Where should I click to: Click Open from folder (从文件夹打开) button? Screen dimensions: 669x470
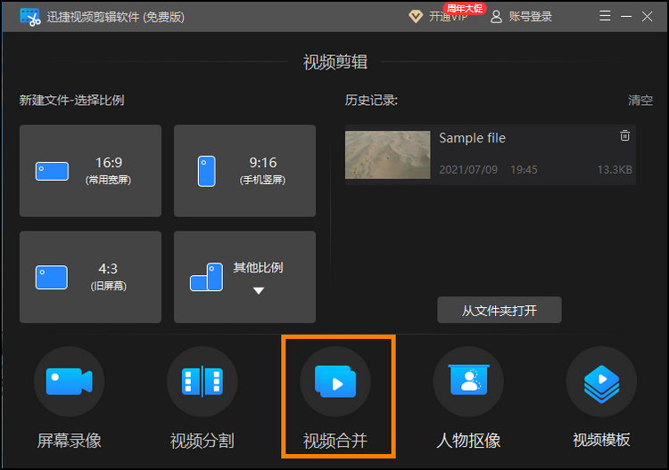(x=500, y=310)
